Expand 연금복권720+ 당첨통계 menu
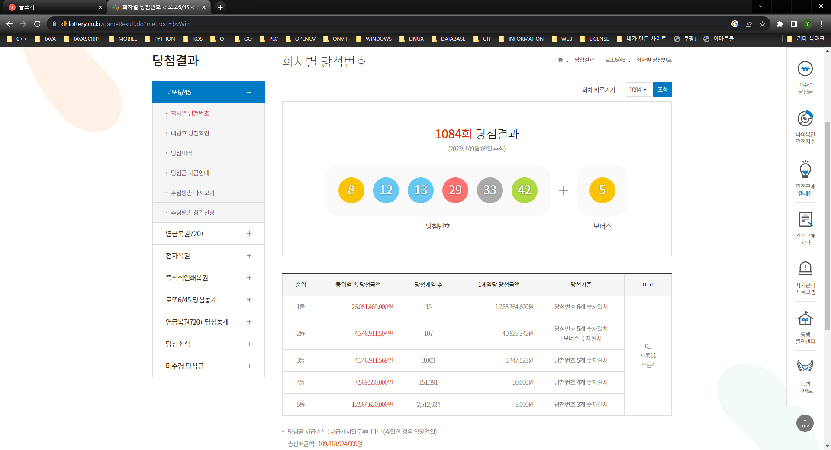 click(249, 322)
